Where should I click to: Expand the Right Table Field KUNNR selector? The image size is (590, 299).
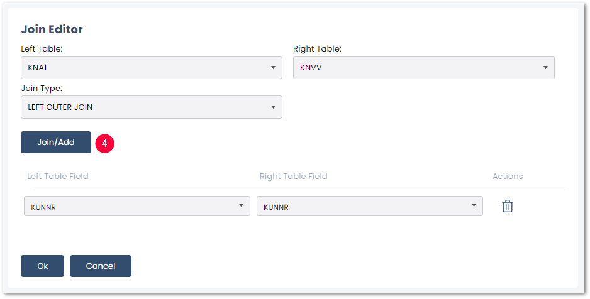369,206
